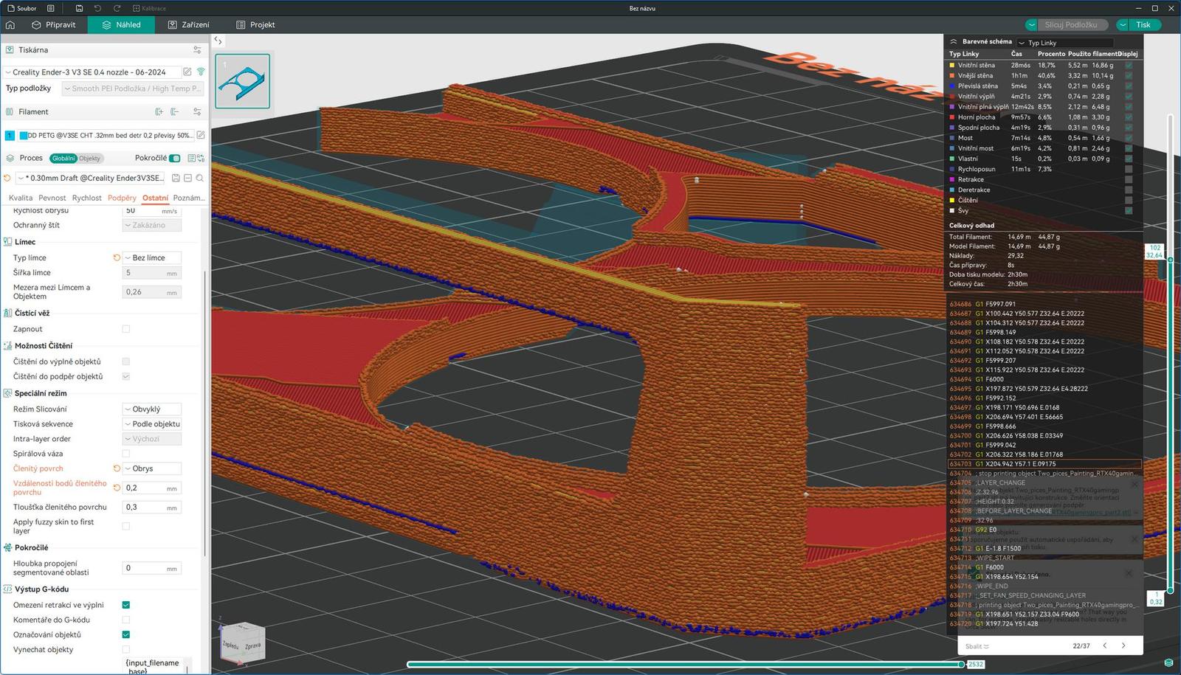Click the process settings list icon beside Pokročilé

pos(191,158)
